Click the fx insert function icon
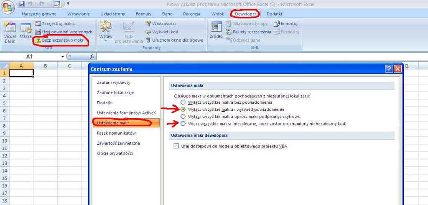 [92, 57]
